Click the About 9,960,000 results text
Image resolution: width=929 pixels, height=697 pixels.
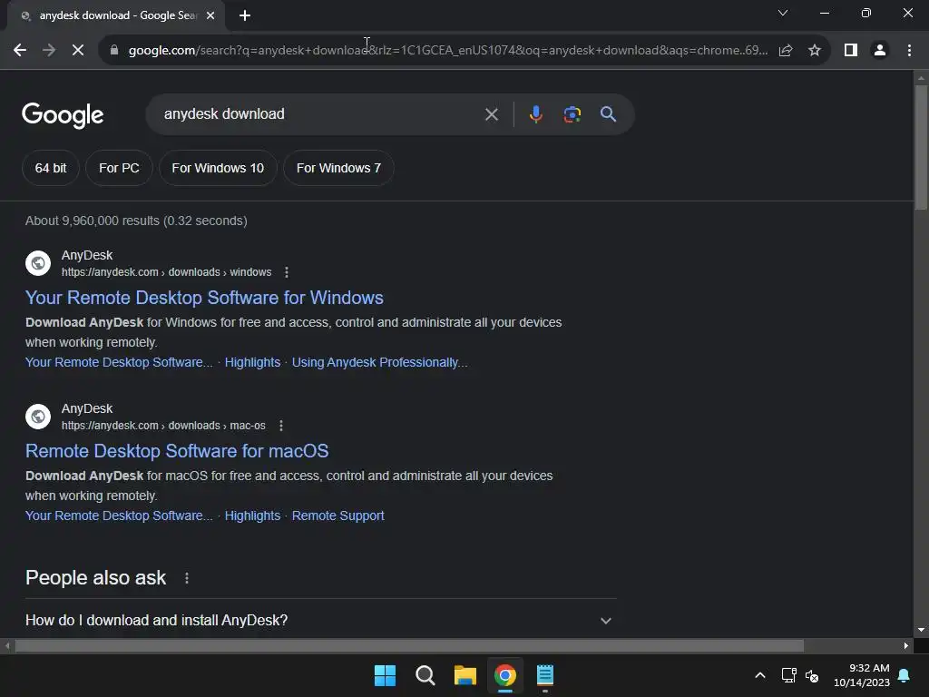click(x=136, y=221)
